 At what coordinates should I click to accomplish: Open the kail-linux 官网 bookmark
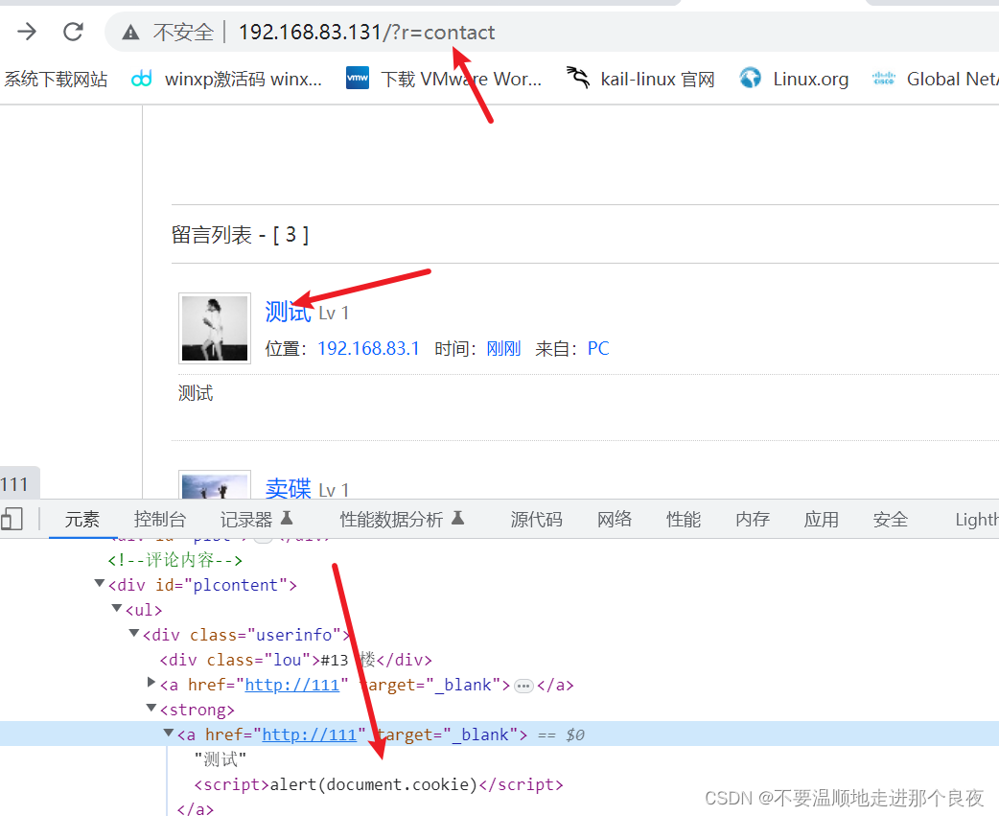(x=640, y=79)
